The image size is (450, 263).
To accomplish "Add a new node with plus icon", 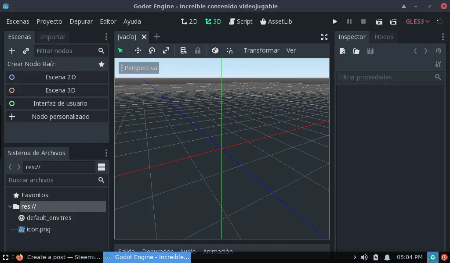I will 12,51.
